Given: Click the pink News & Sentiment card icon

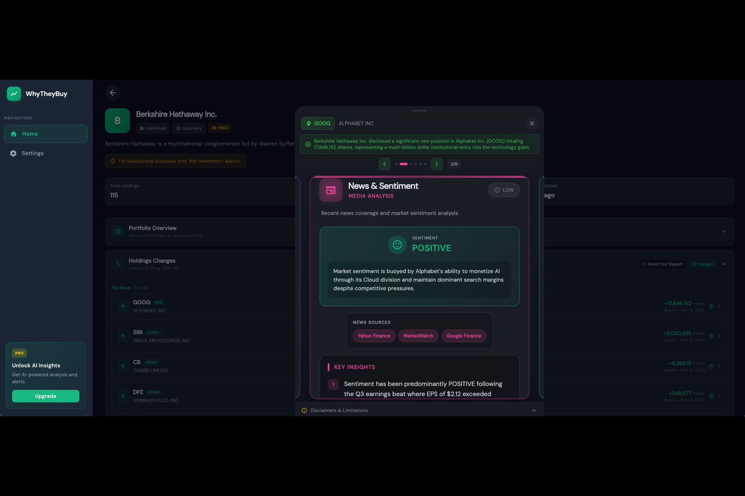Looking at the screenshot, I should point(331,190).
